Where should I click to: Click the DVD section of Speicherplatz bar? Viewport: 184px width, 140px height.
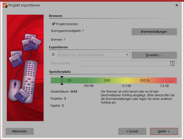[x=107, y=80]
